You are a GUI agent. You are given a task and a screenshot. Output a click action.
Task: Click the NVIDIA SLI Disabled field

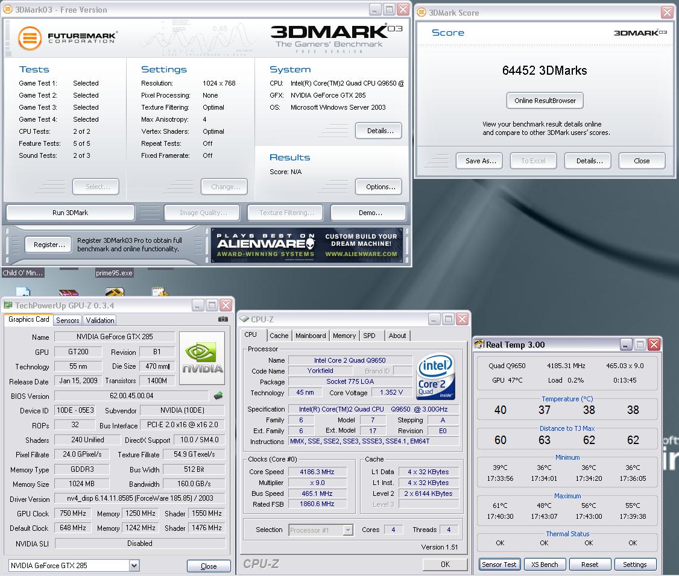click(139, 543)
